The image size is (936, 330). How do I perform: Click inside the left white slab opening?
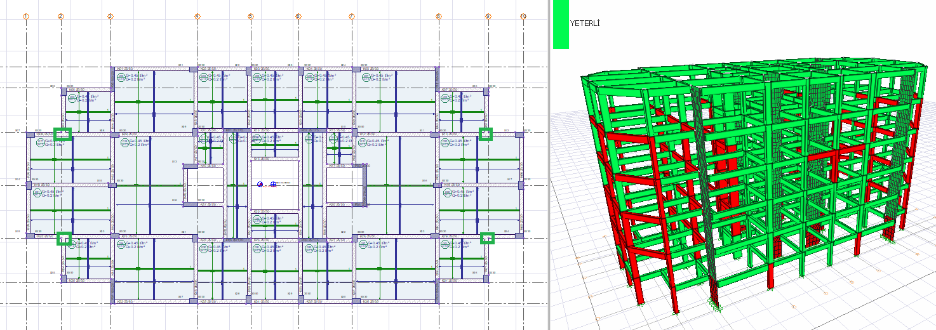click(204, 185)
